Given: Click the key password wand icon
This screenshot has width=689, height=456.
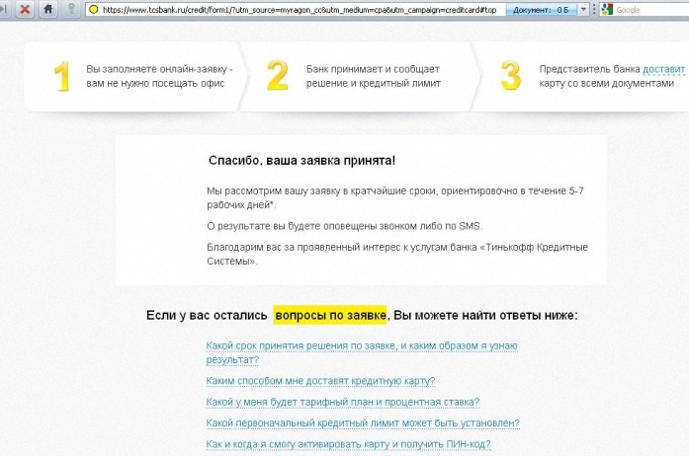Looking at the screenshot, I should tap(71, 9).
